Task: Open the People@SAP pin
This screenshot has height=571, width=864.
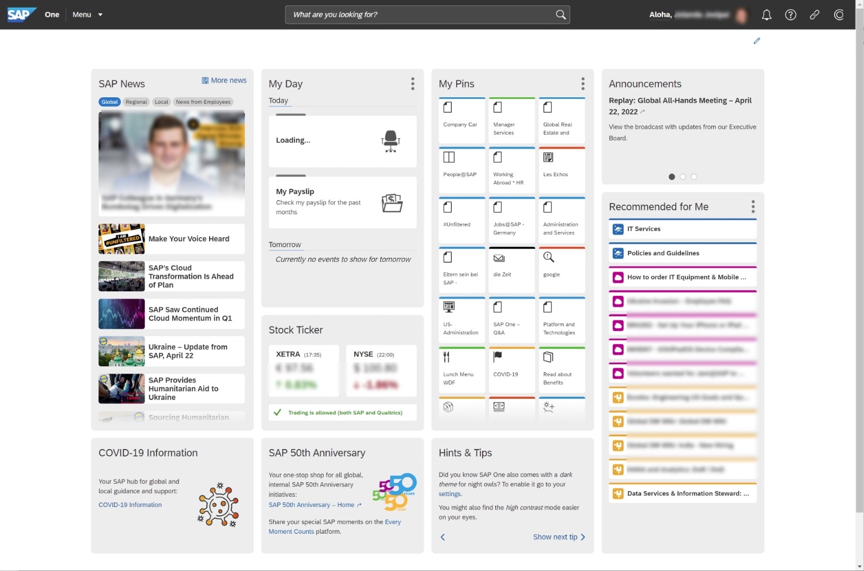Action: point(461,170)
